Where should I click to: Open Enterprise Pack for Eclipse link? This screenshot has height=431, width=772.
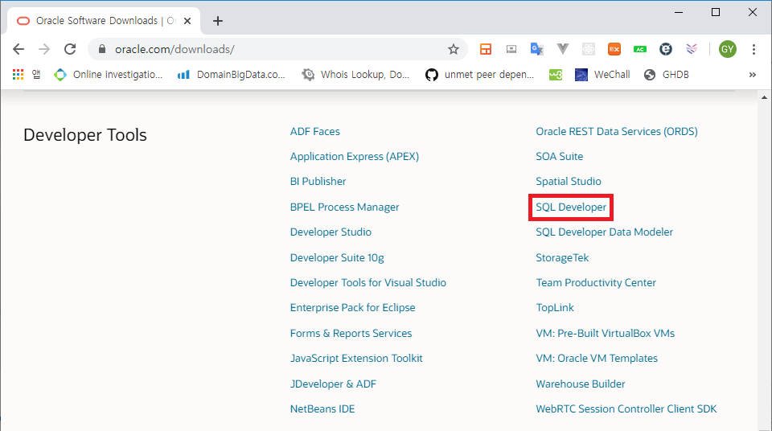352,308
